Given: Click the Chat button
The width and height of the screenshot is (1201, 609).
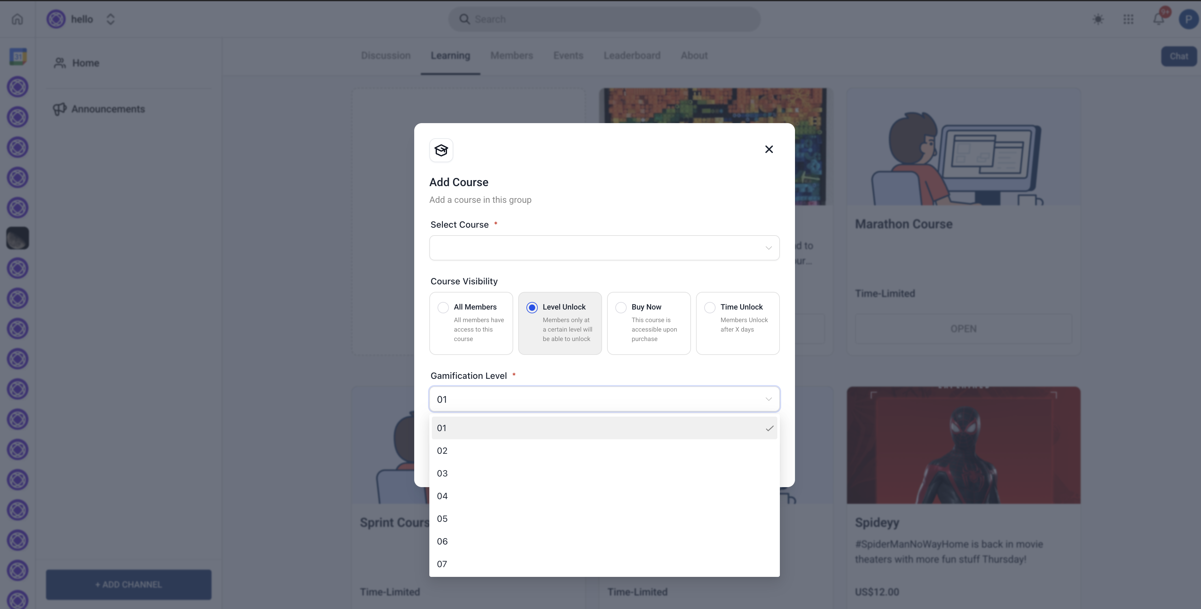Looking at the screenshot, I should pos(1178,56).
